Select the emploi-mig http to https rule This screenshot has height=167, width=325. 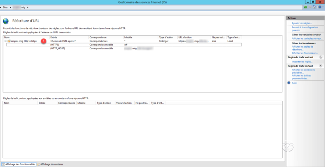pos(24,41)
